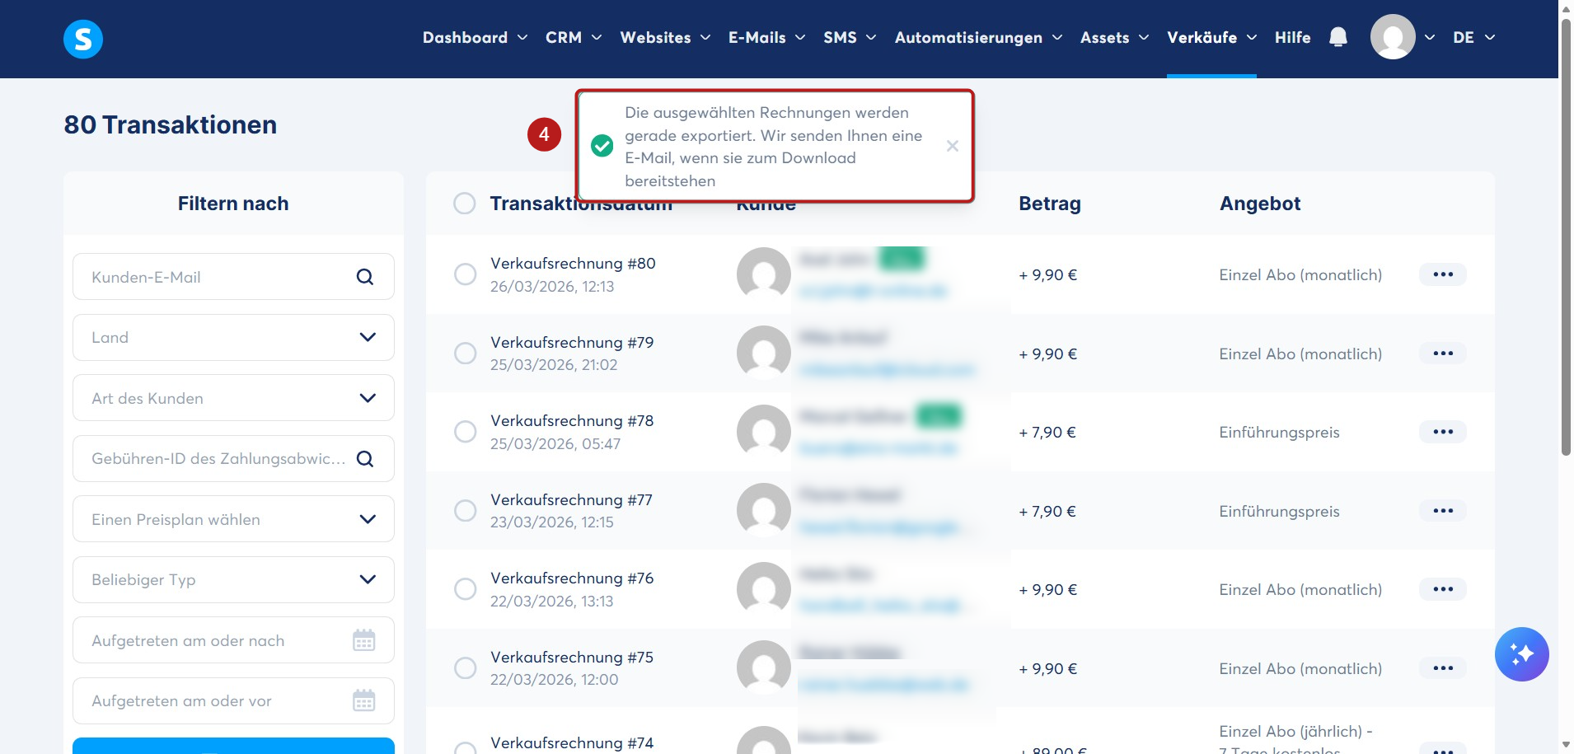Open the AI assistant sparkle button
The width and height of the screenshot is (1574, 754).
pyautogui.click(x=1521, y=654)
